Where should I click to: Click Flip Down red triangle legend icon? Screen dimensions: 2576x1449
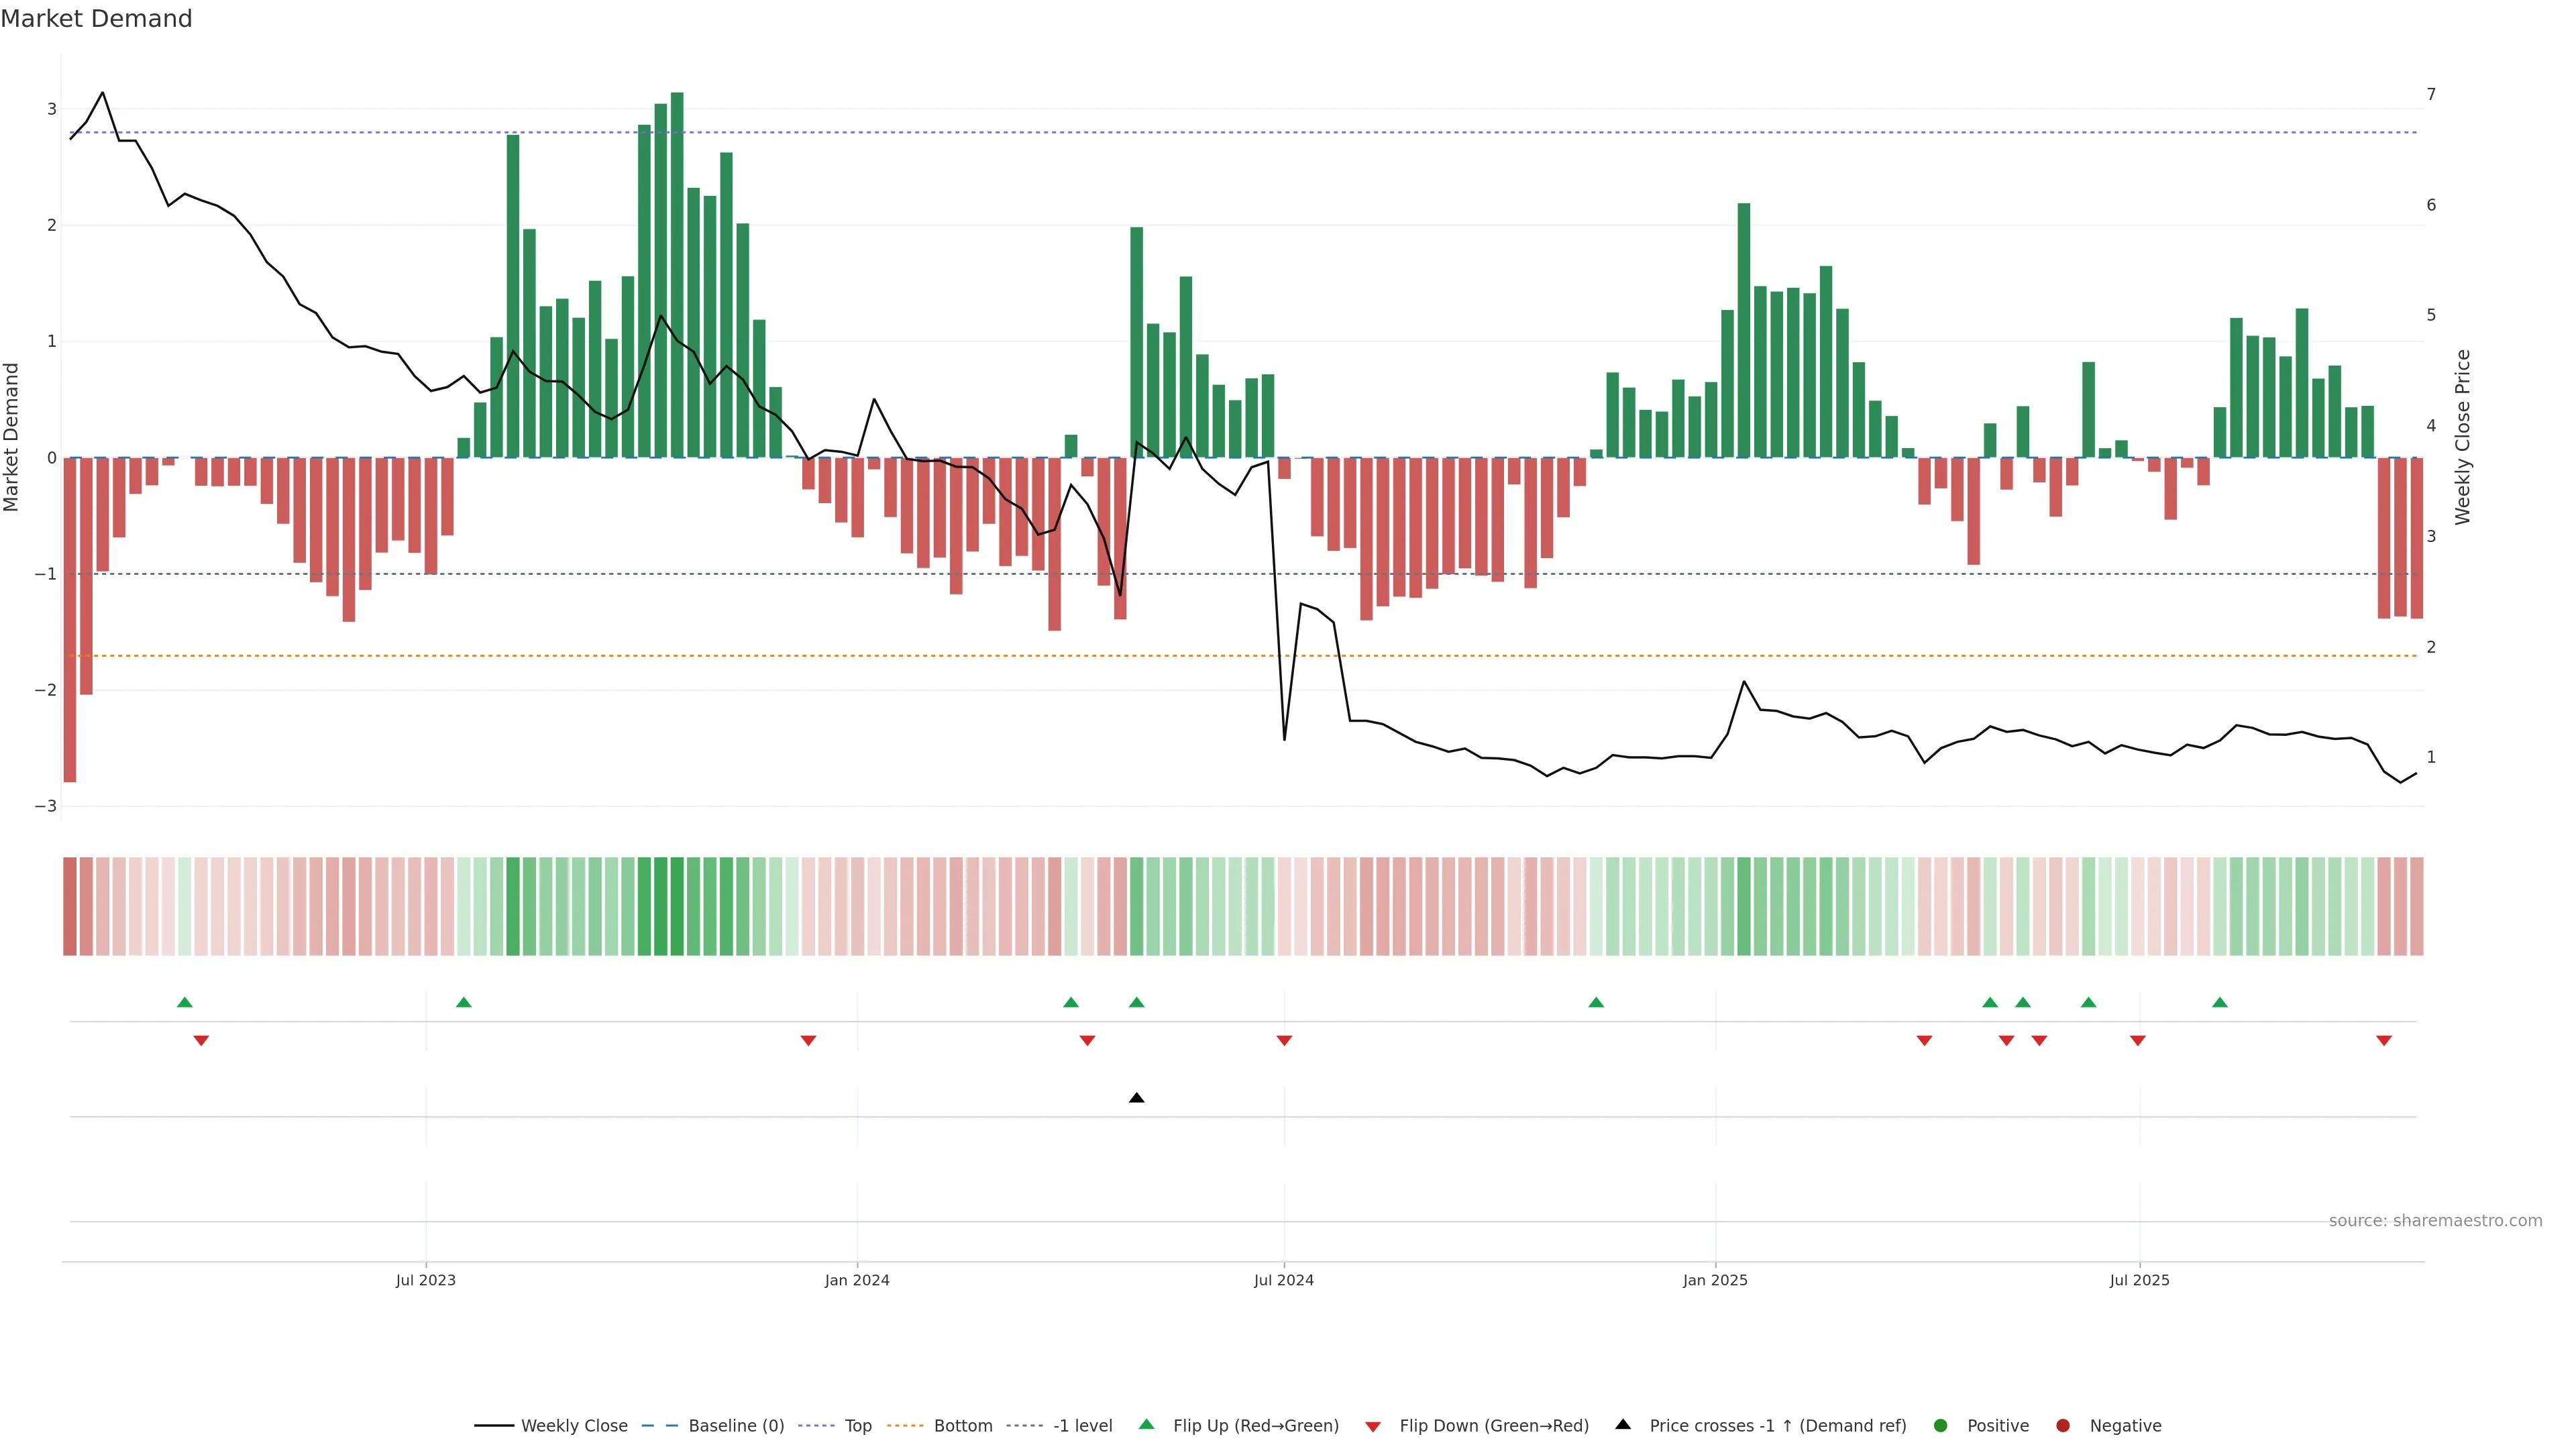[x=1373, y=1426]
